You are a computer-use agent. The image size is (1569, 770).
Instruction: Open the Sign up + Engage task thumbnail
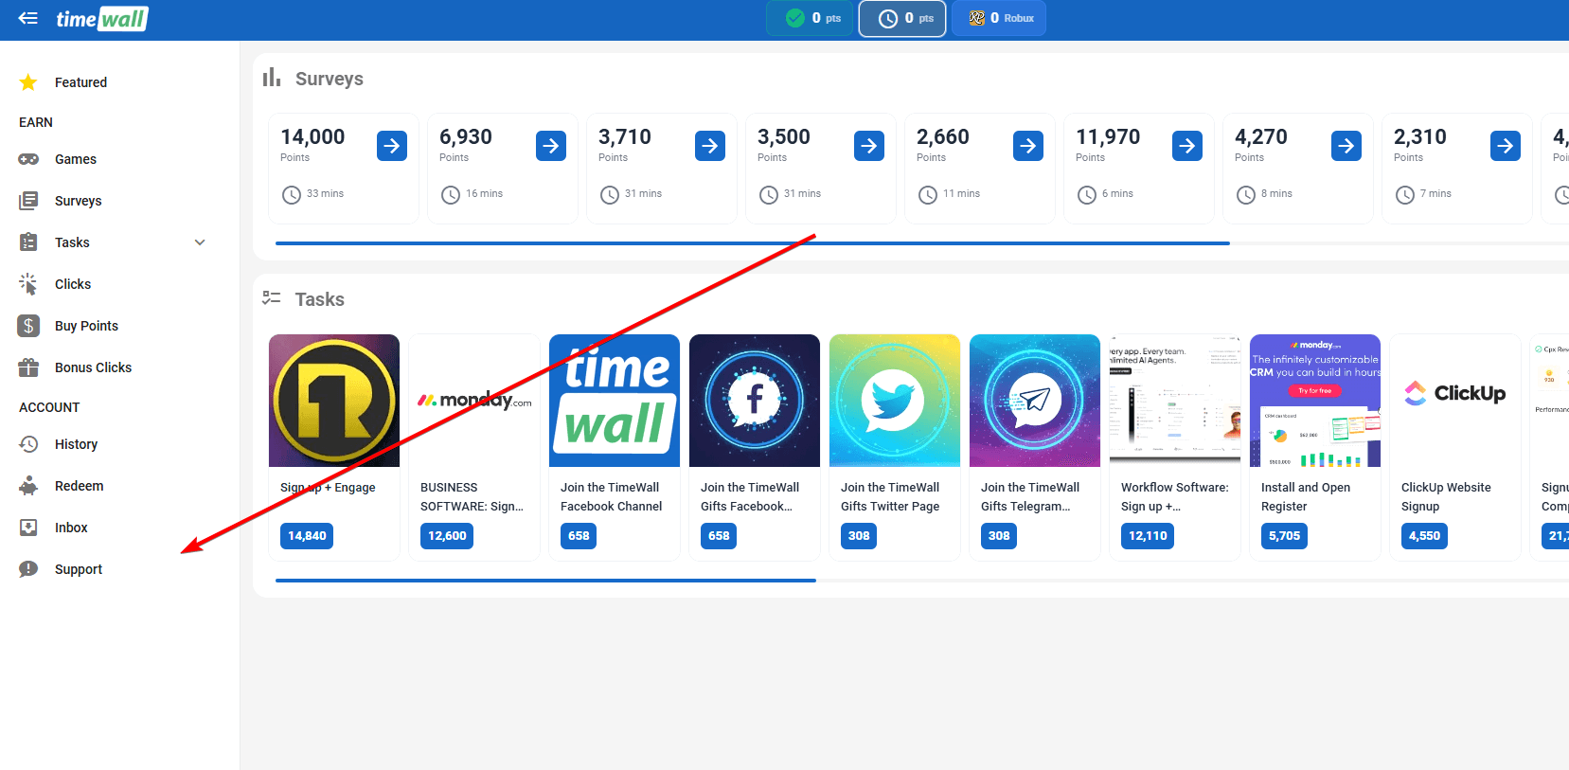click(334, 401)
